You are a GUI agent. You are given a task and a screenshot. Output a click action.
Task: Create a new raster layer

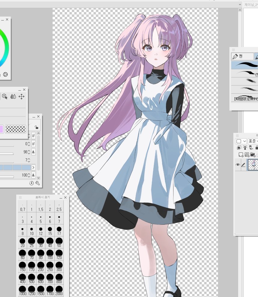[241, 155]
